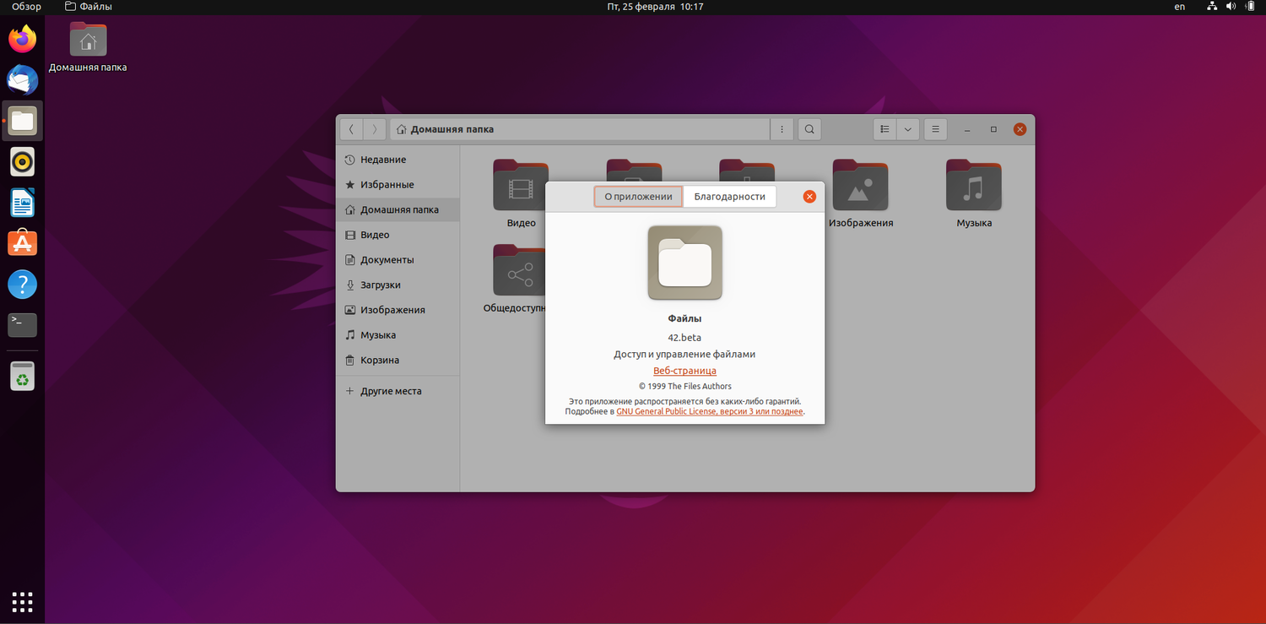Close the About dialog
This screenshot has width=1266, height=624.
point(809,197)
